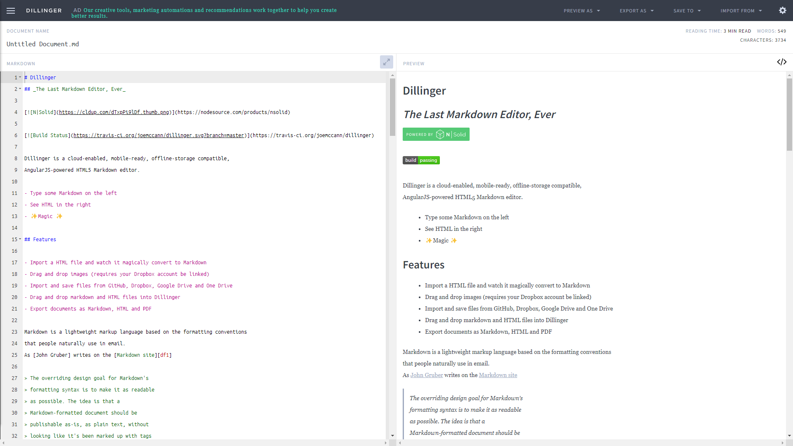
Task: Click the Dillinger hamburger menu icon
Action: pyautogui.click(x=10, y=10)
